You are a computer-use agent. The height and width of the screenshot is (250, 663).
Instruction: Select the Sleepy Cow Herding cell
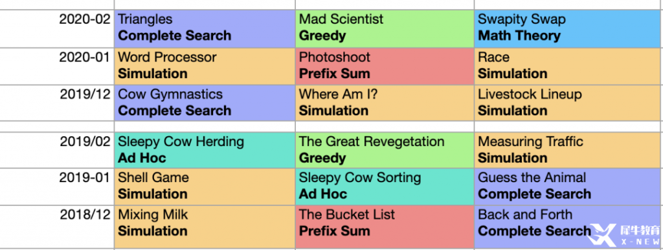[x=205, y=150]
